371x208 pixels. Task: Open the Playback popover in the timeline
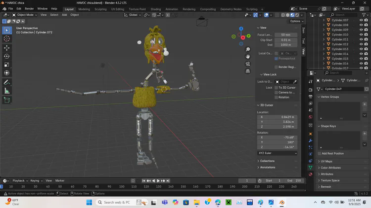[x=20, y=180]
